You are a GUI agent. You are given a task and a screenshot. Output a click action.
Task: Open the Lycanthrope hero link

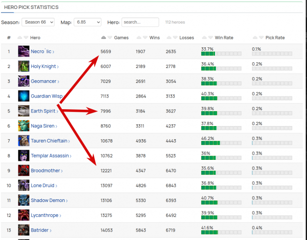click(x=46, y=215)
